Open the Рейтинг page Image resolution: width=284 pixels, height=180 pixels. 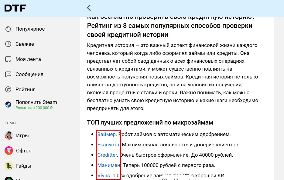[x=25, y=89]
